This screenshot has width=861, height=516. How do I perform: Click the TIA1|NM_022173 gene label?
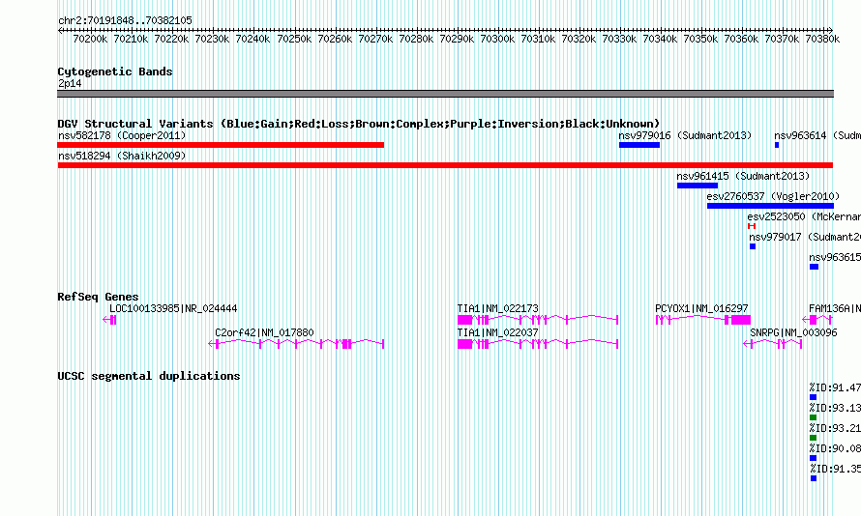[x=498, y=308]
